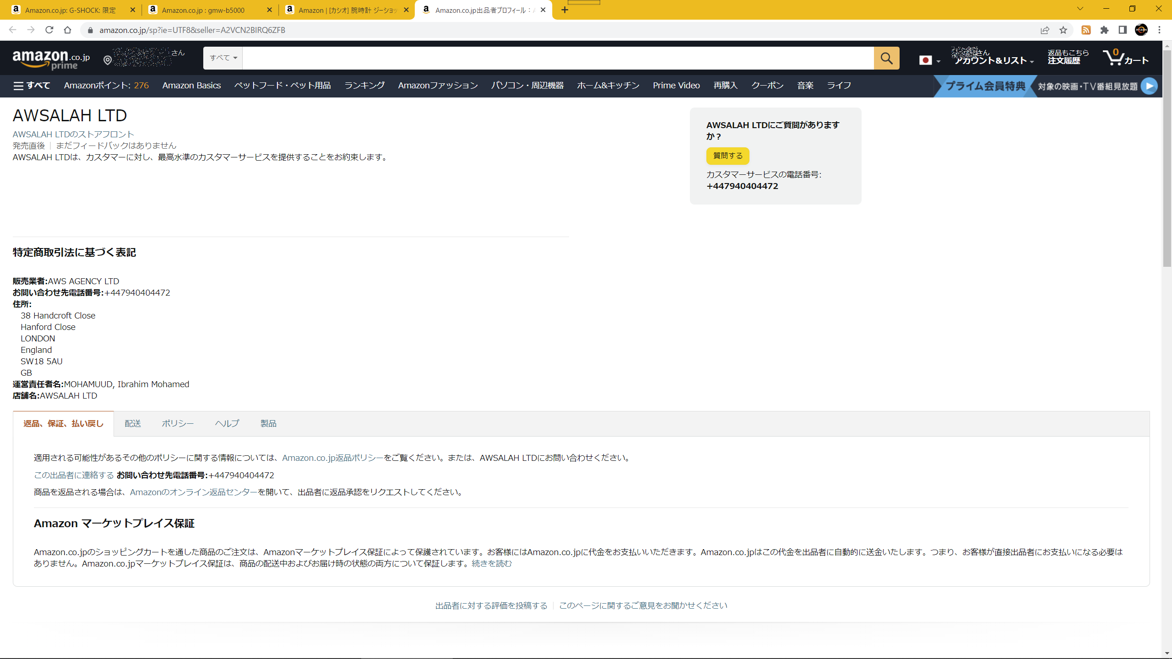Select the ポリシー tab

click(x=178, y=424)
